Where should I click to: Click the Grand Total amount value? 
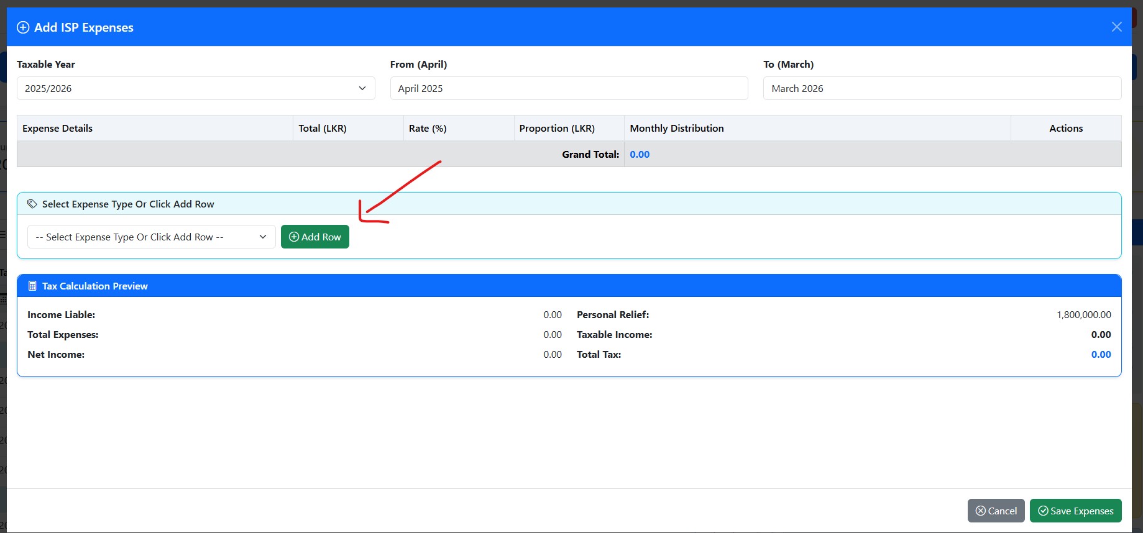[x=640, y=154]
